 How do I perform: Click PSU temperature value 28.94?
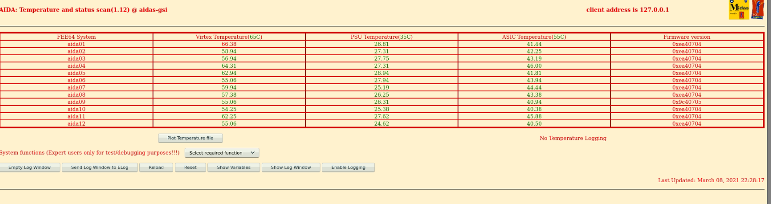click(381, 73)
